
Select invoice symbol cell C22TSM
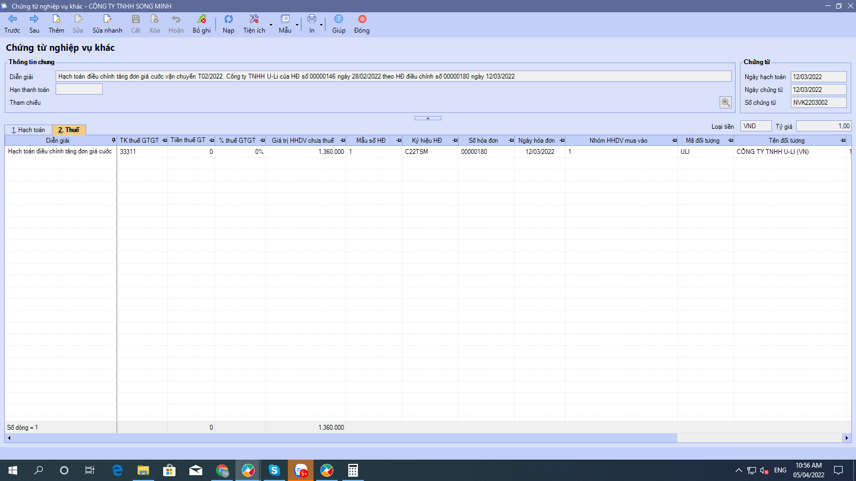pyautogui.click(x=430, y=152)
